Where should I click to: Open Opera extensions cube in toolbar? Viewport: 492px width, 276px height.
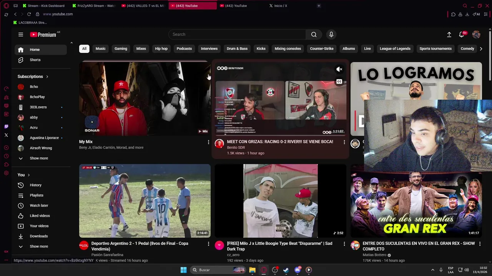(x=453, y=14)
